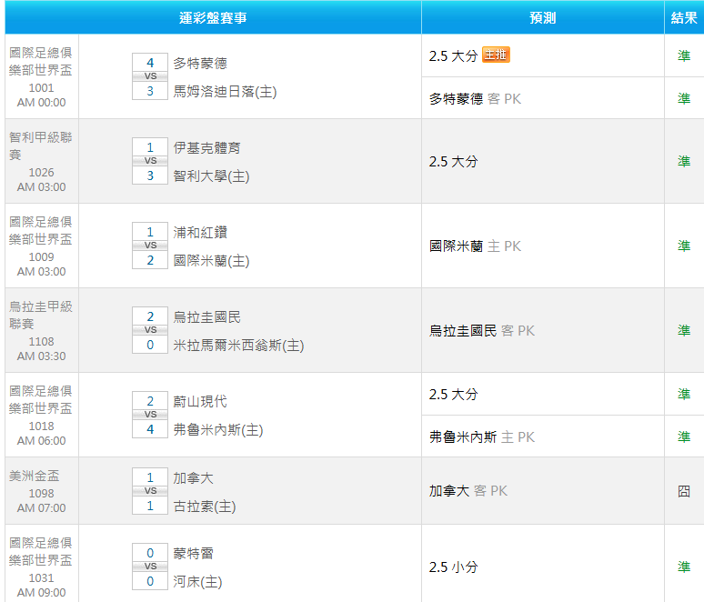Click the 多特蒙德 客 PK prediction
This screenshot has width=704, height=602.
click(x=475, y=99)
